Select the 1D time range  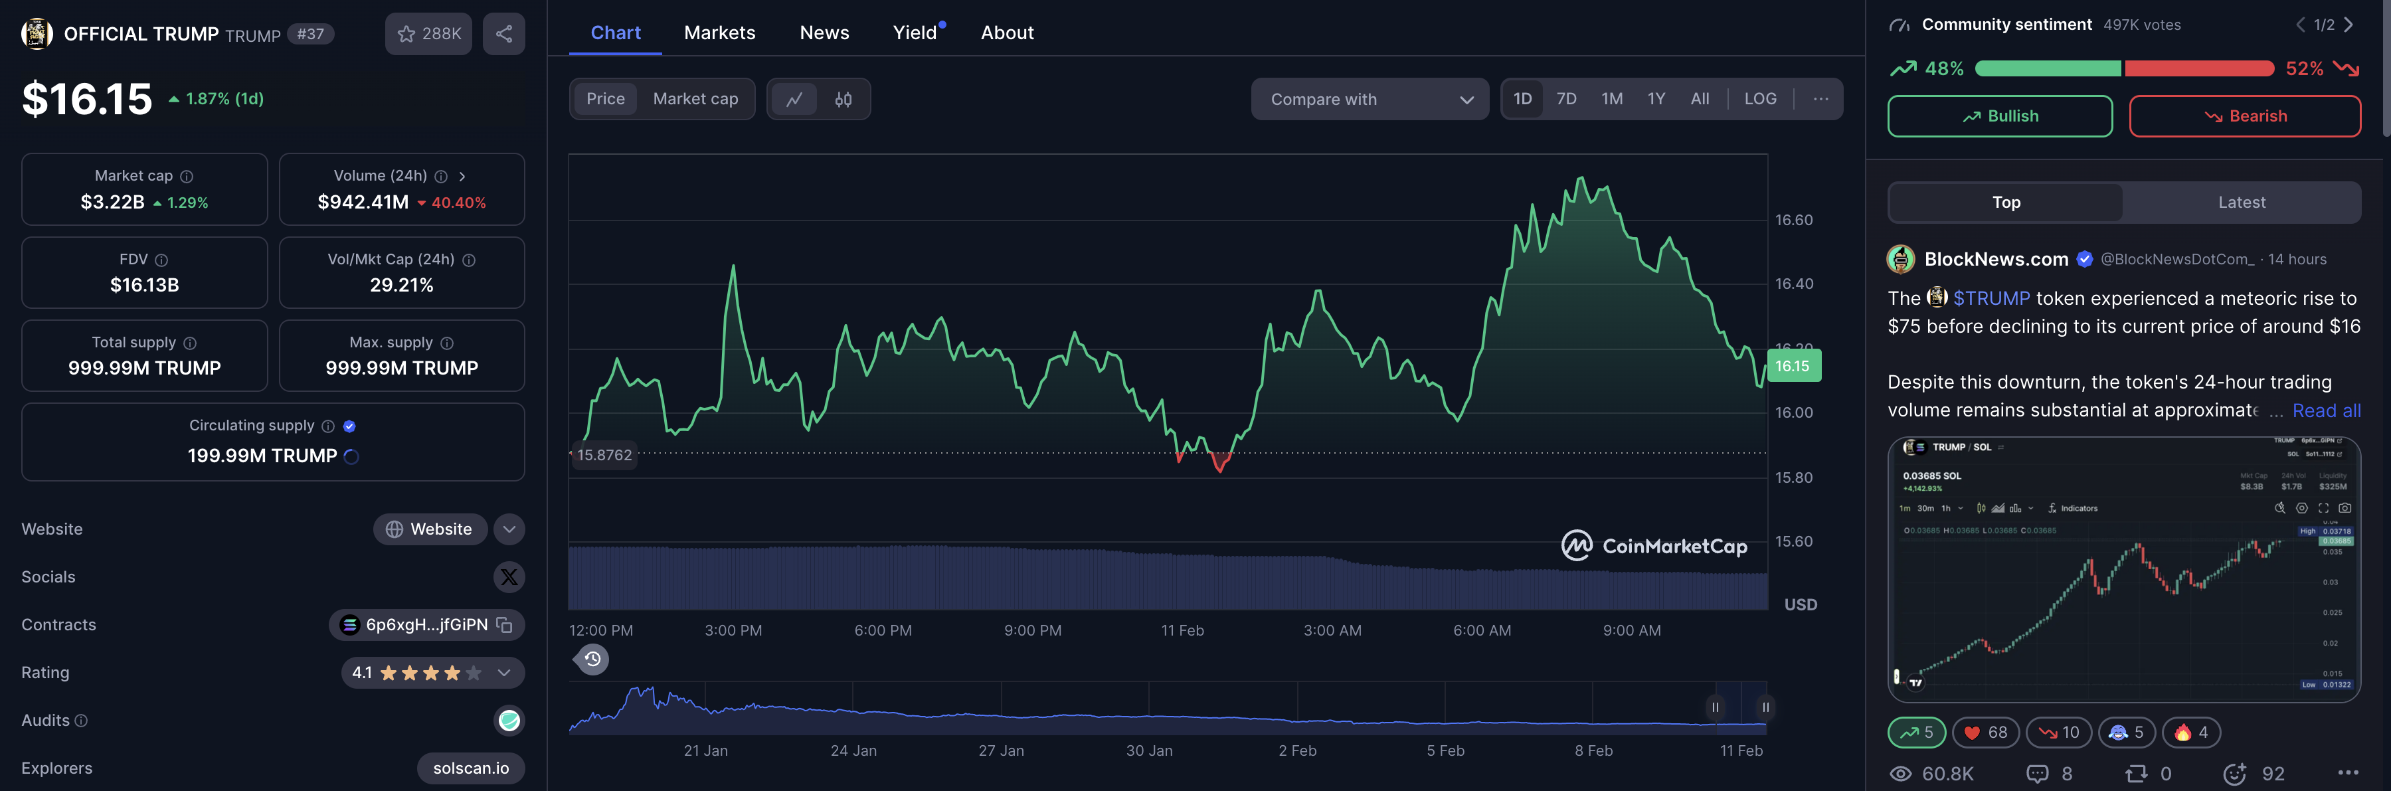(x=1522, y=100)
